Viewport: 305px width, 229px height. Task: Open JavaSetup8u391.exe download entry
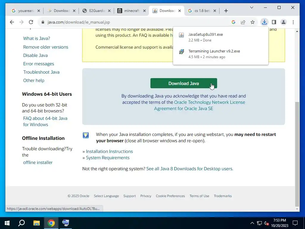coord(221,37)
